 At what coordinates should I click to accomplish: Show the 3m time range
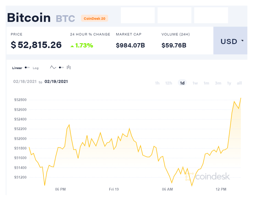218,83
